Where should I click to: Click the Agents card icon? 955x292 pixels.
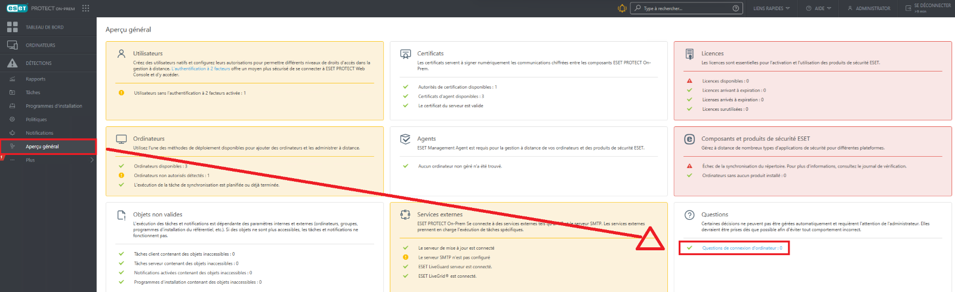tap(405, 139)
